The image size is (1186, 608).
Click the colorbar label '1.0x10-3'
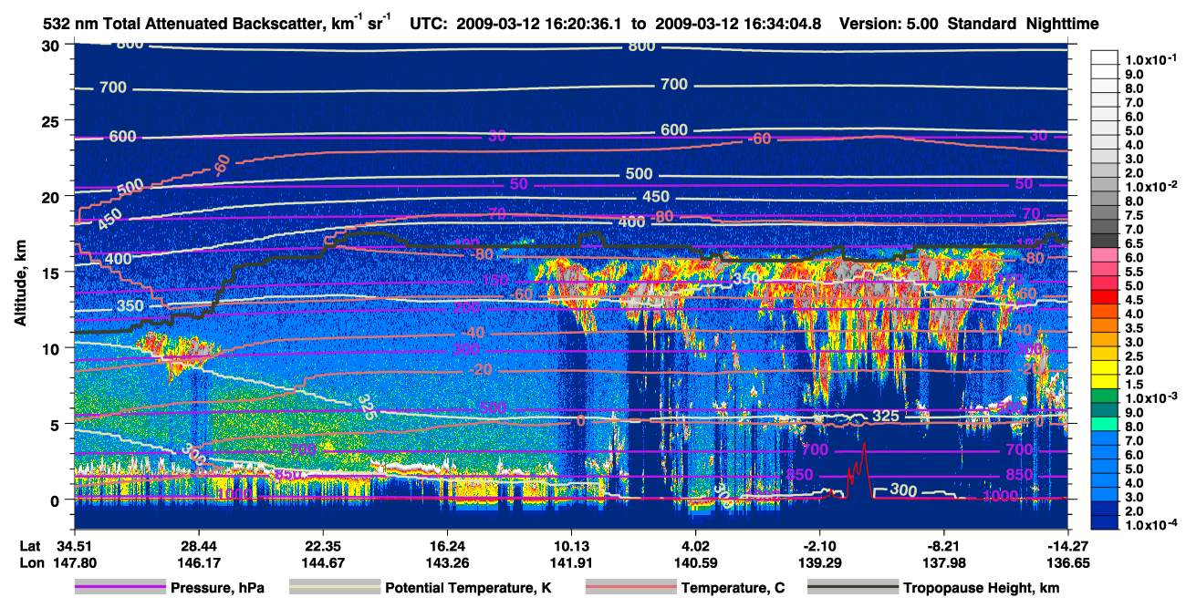[x=1151, y=398]
